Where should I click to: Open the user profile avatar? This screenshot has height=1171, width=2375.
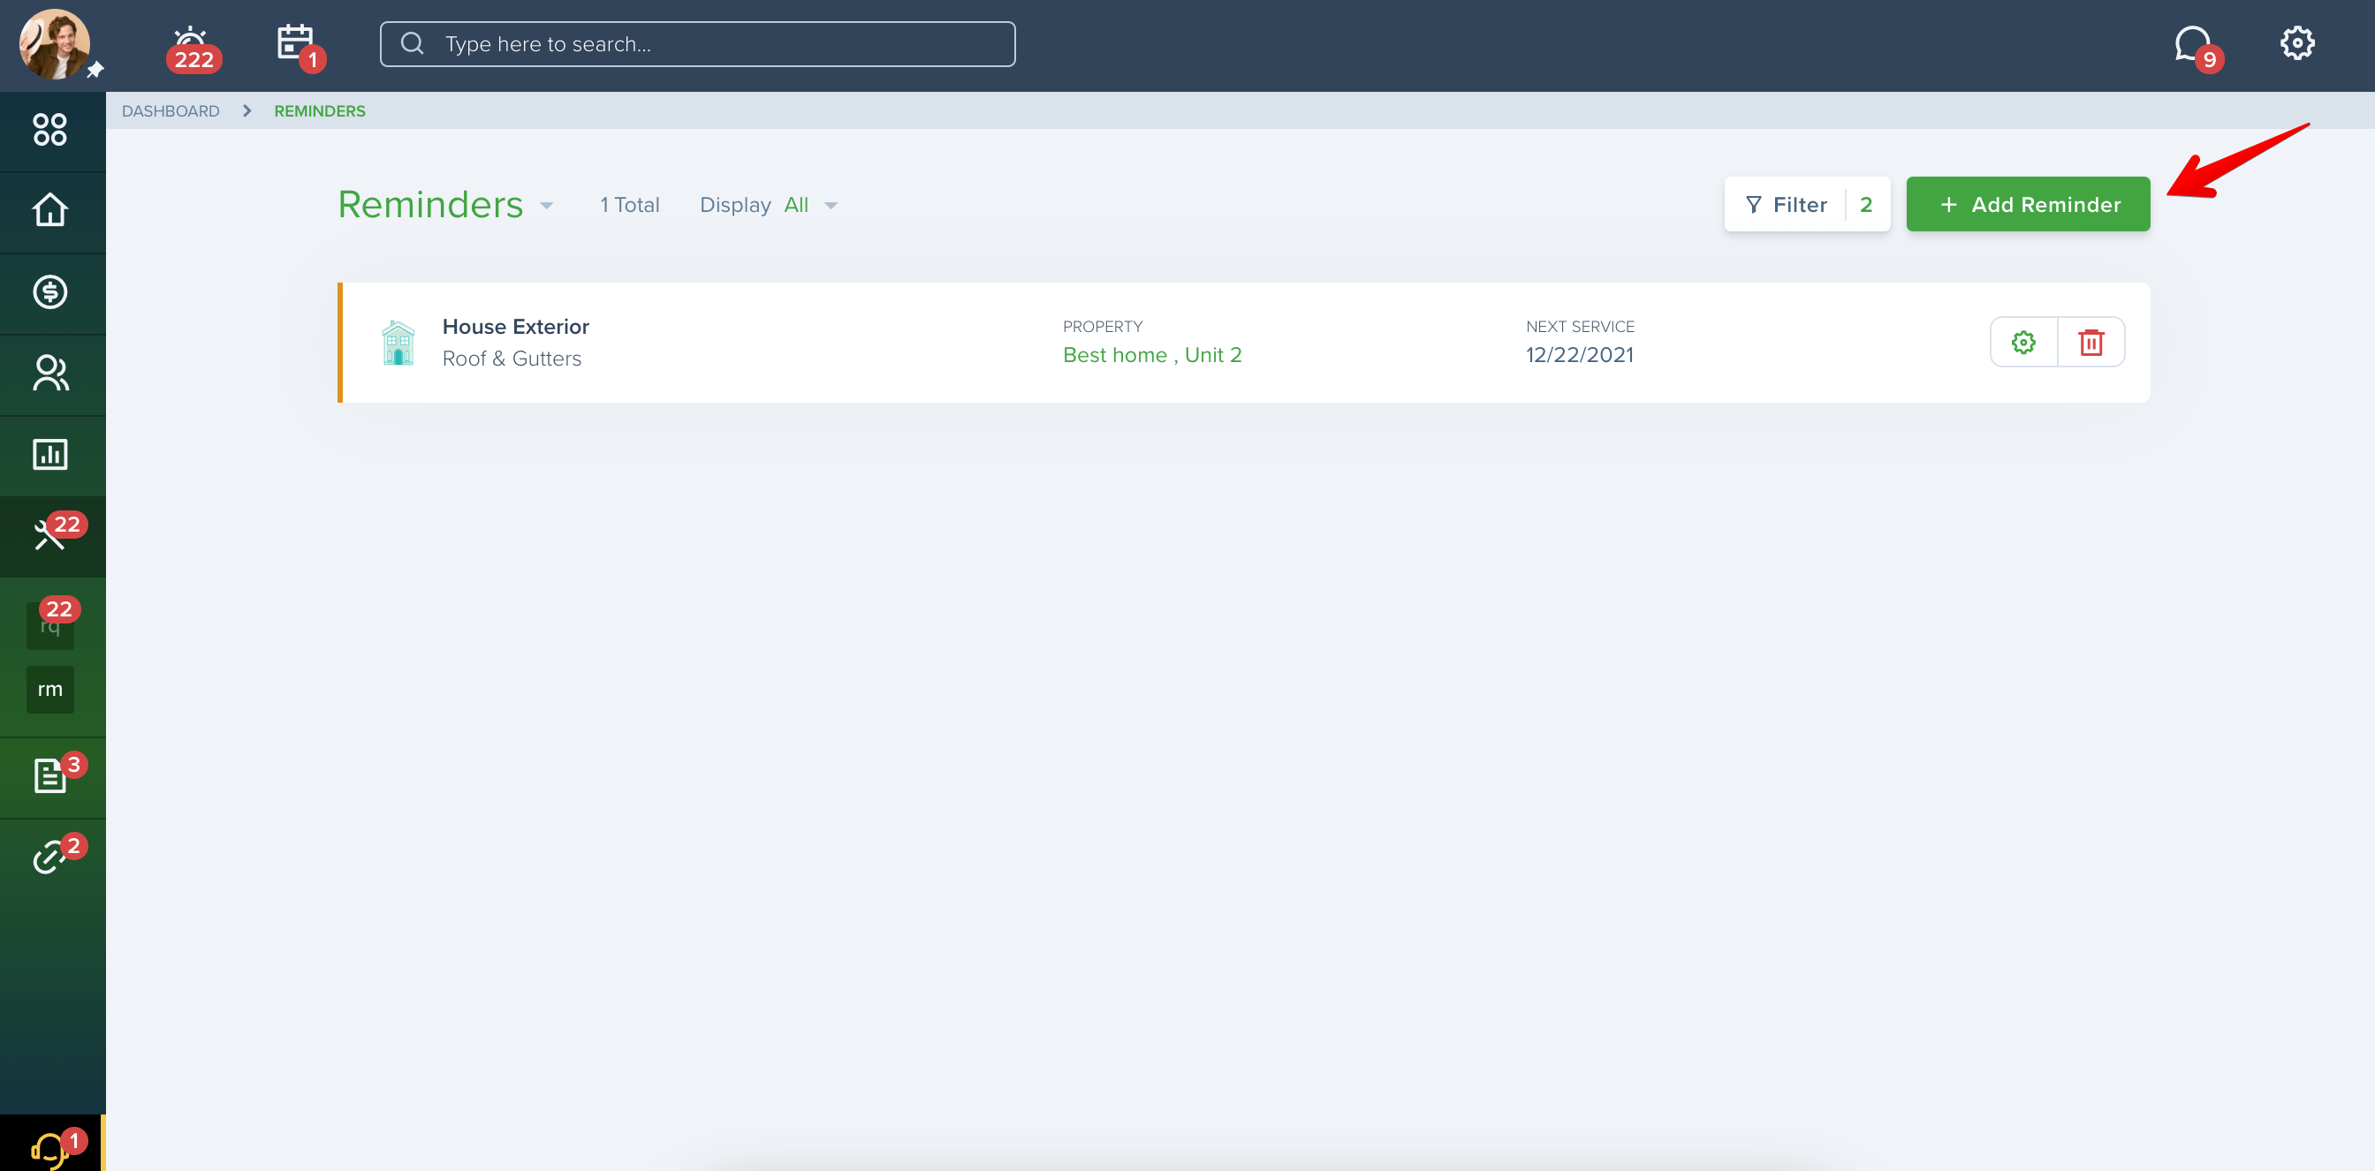[x=55, y=44]
